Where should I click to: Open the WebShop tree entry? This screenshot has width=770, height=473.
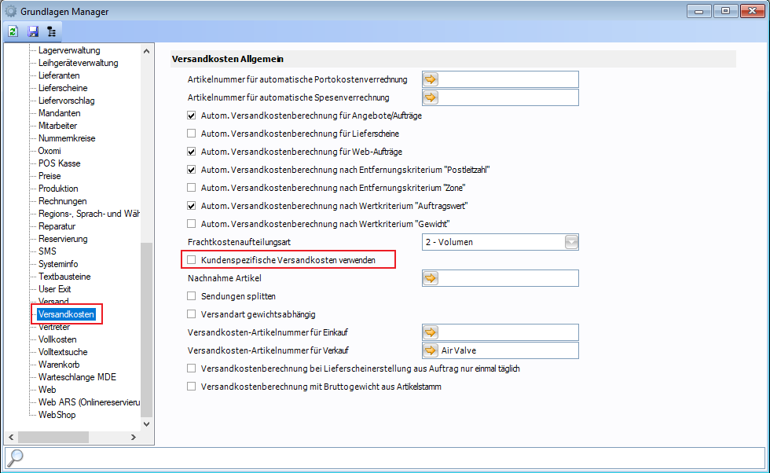point(57,415)
